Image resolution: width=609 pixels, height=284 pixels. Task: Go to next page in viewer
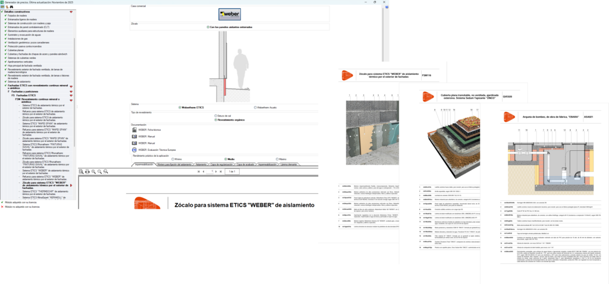point(216,171)
